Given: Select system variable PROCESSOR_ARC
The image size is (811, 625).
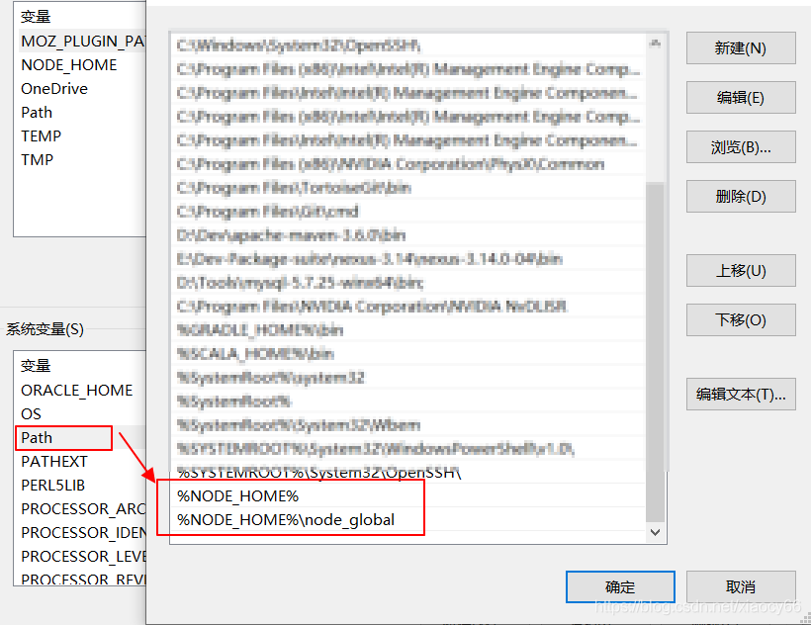Looking at the screenshot, I should (x=83, y=509).
